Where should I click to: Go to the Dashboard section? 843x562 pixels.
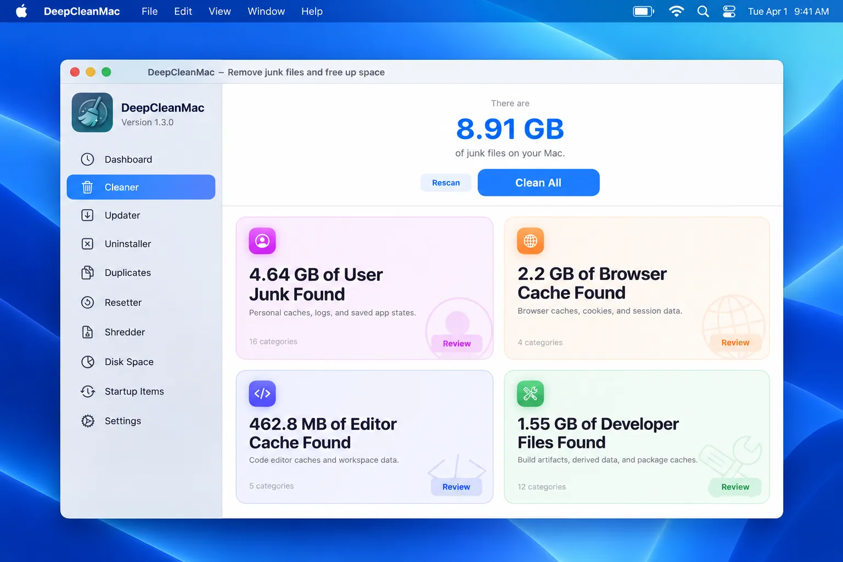(141, 159)
